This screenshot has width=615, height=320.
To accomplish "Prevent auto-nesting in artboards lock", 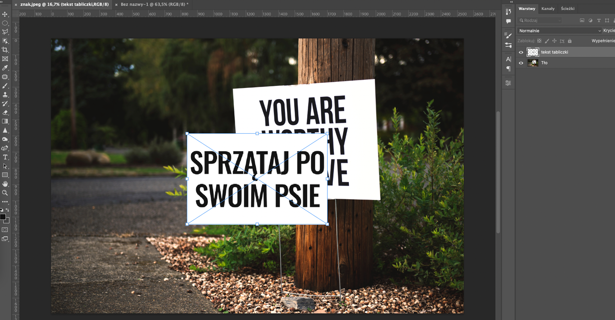I will [562, 41].
